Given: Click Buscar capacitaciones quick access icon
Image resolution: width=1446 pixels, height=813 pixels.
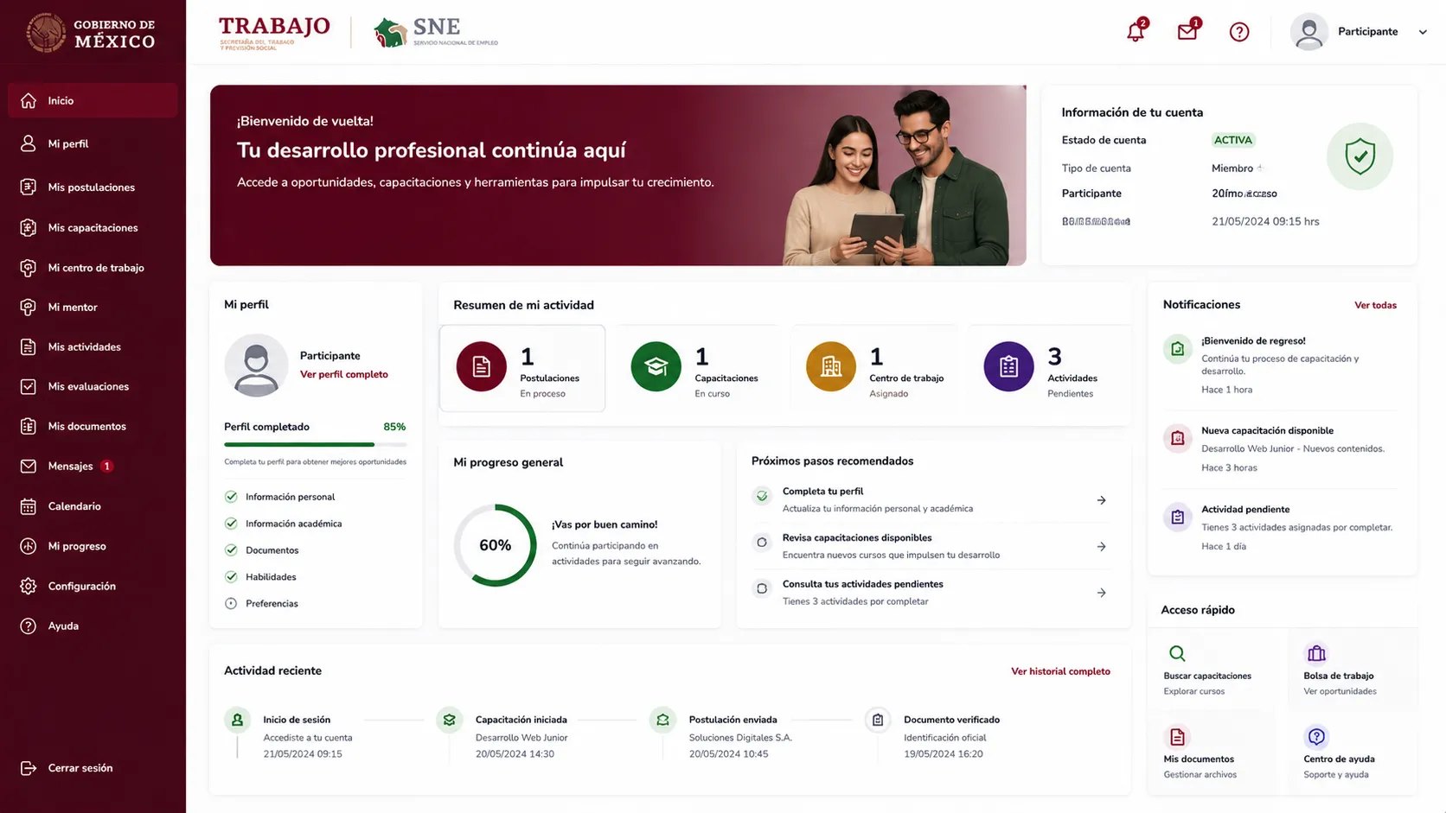Looking at the screenshot, I should (1177, 653).
